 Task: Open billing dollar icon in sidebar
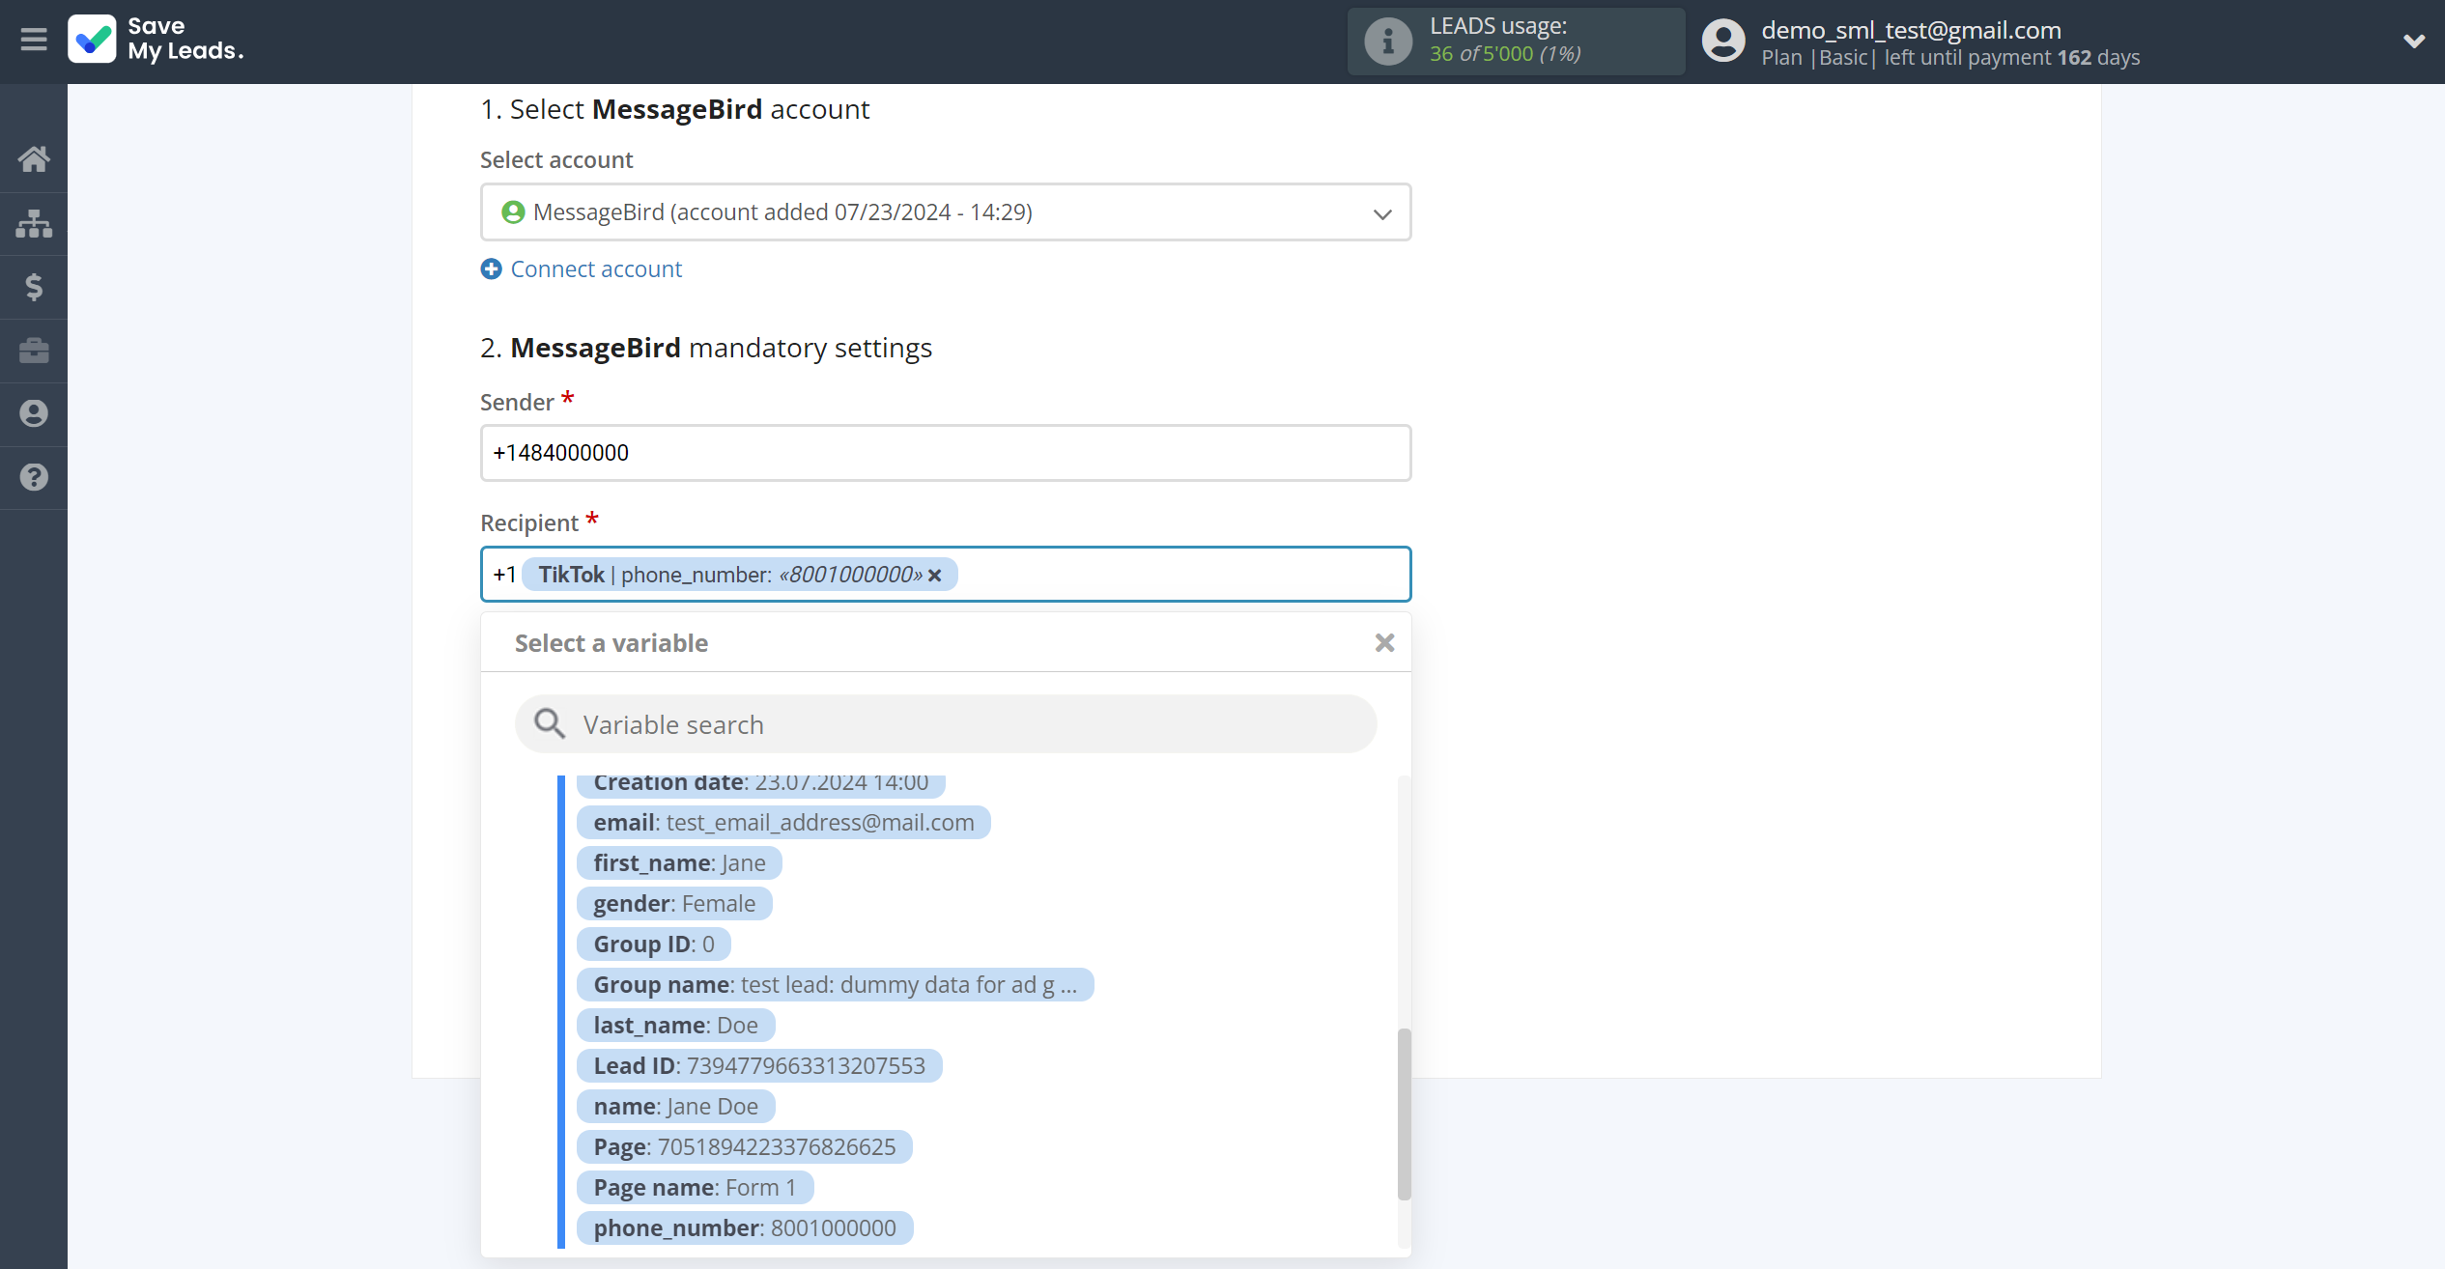(34, 287)
